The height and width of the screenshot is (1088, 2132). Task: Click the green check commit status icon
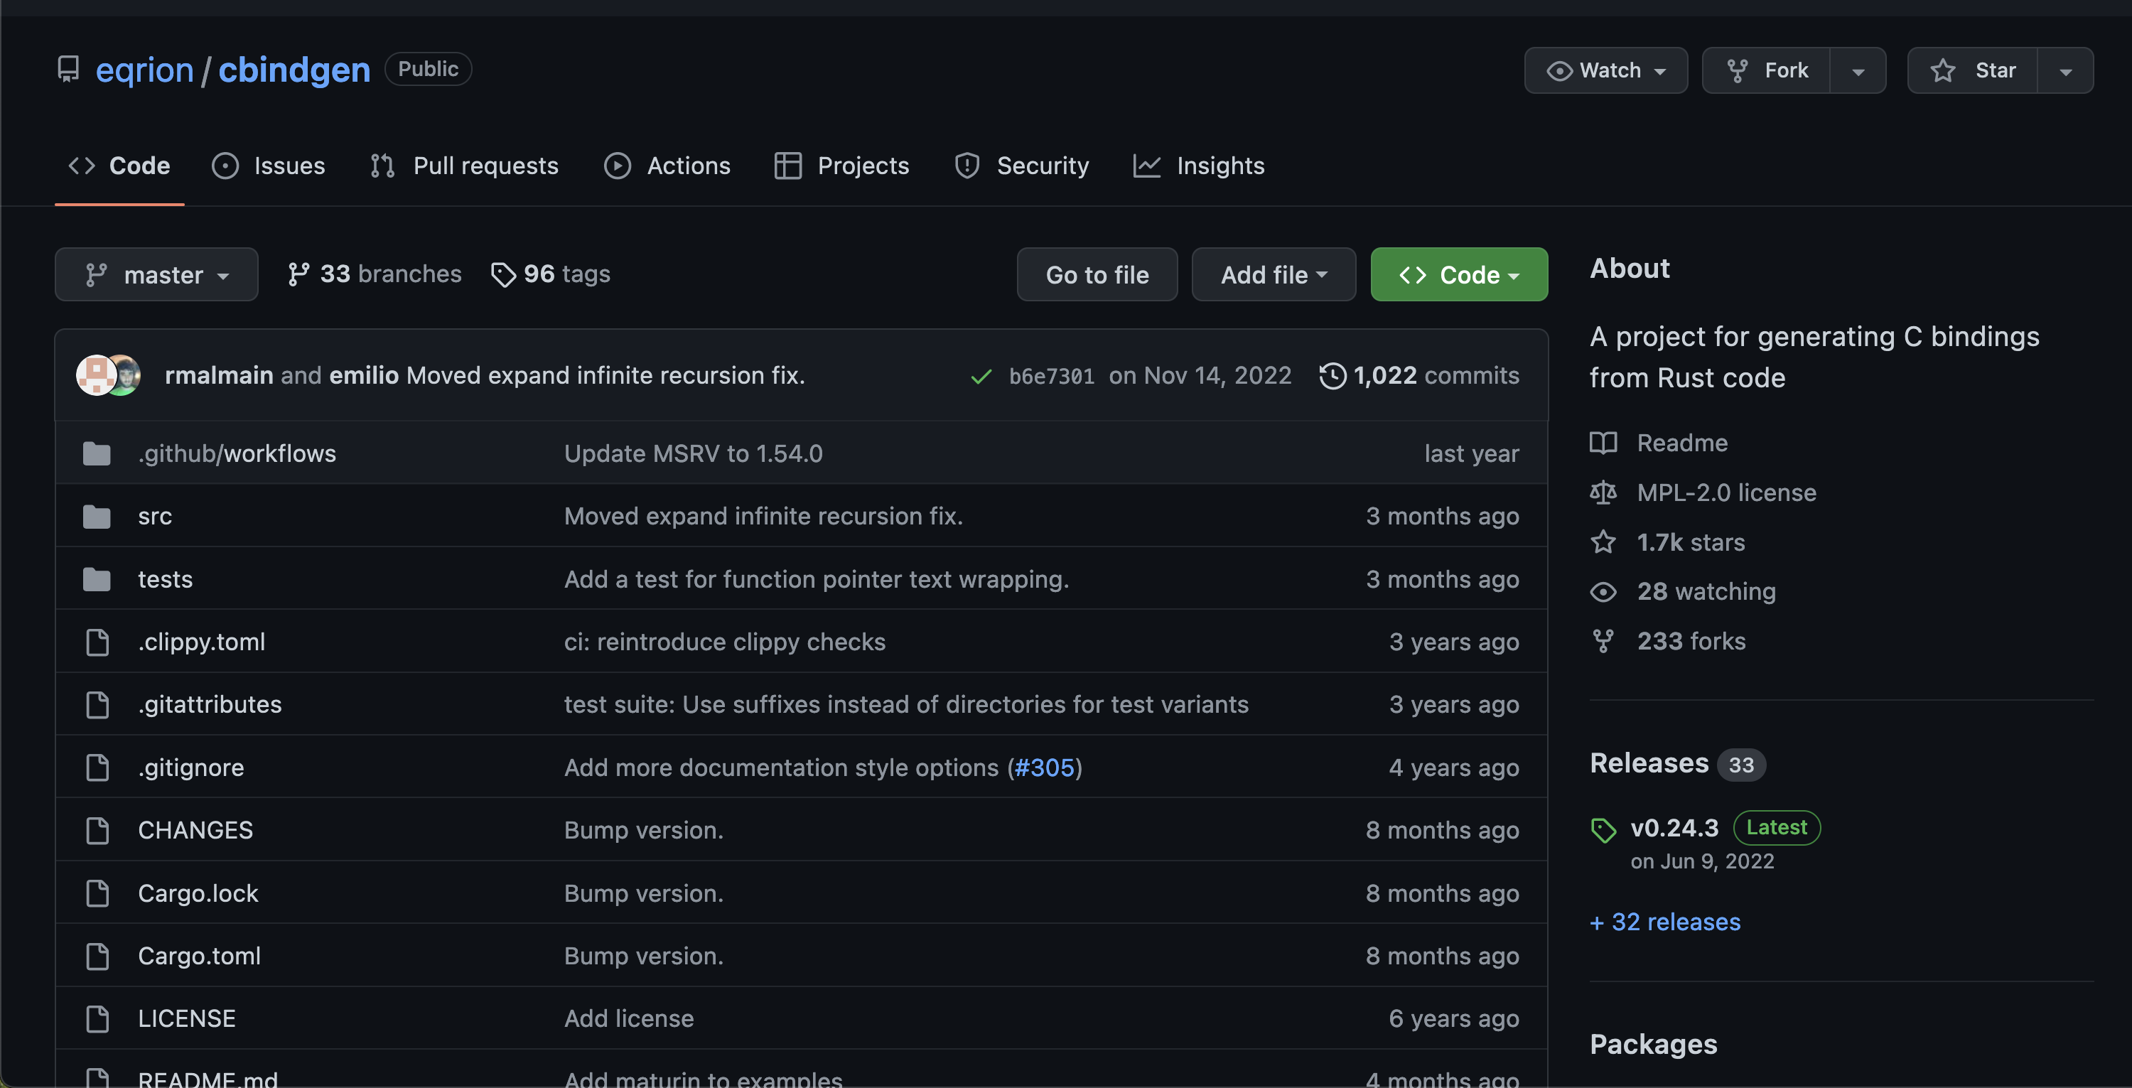(981, 377)
